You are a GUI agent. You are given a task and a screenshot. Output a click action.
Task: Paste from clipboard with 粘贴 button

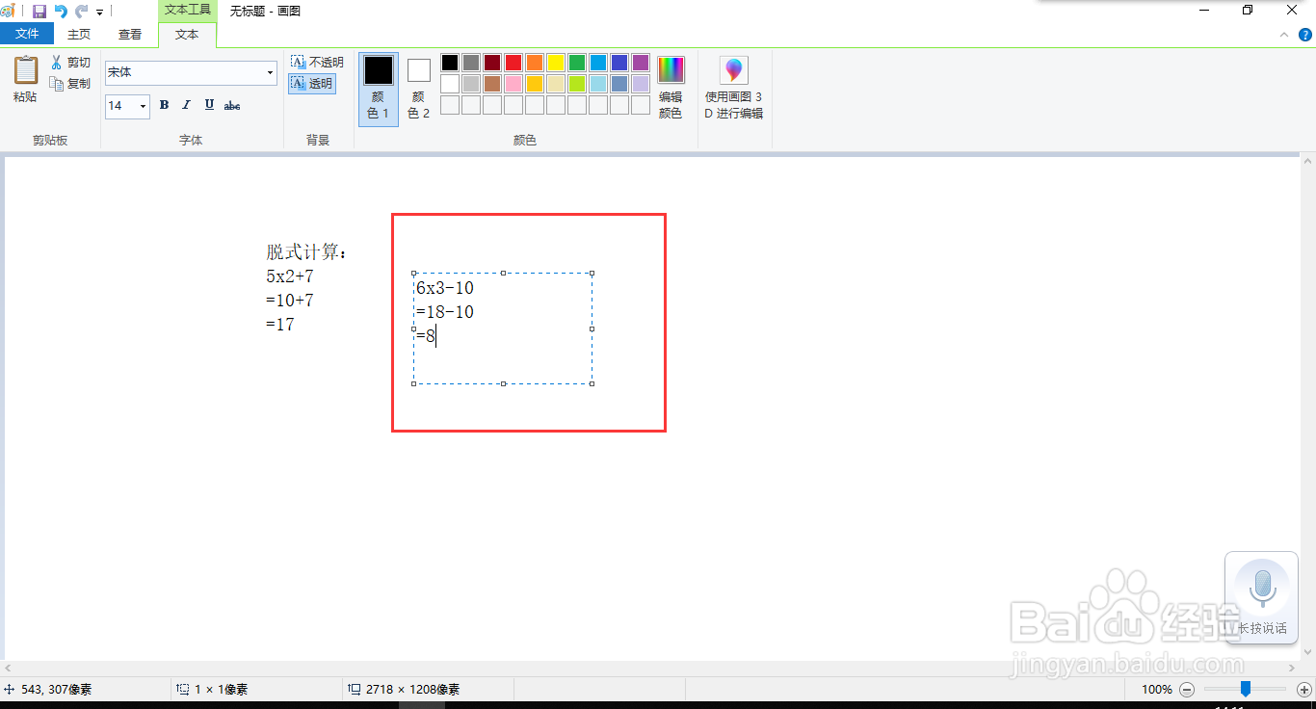coord(26,79)
